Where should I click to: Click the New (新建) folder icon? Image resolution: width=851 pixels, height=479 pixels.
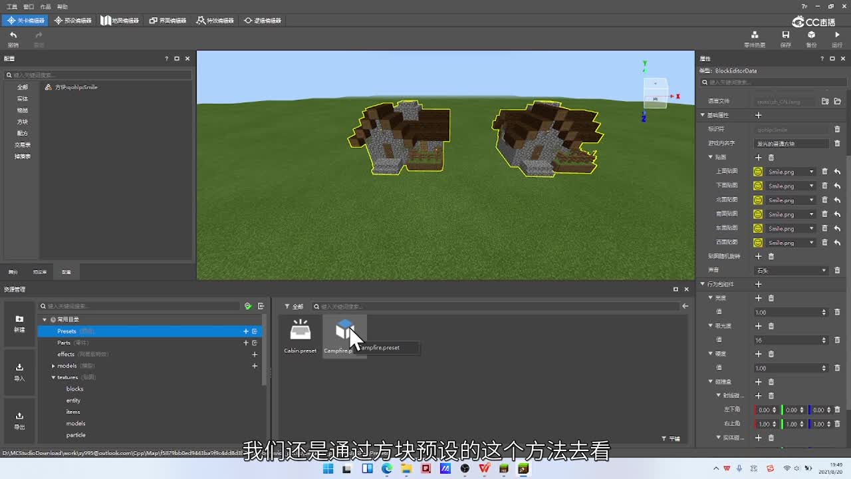pos(19,319)
